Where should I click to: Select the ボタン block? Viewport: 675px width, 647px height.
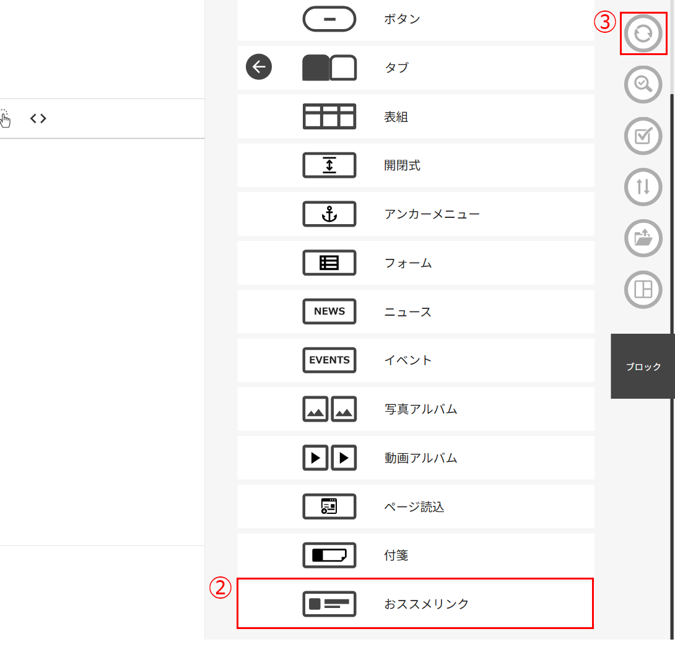[416, 20]
